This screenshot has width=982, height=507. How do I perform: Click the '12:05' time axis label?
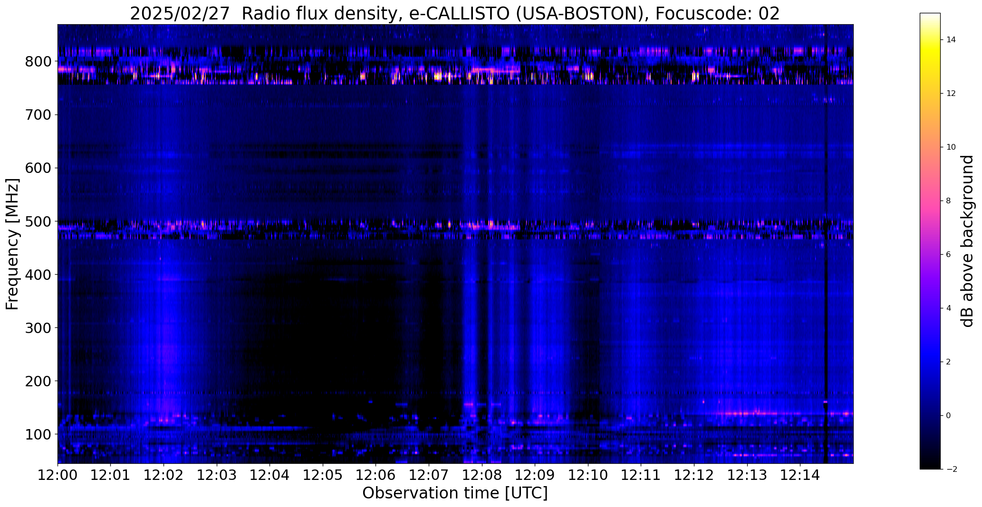point(323,475)
